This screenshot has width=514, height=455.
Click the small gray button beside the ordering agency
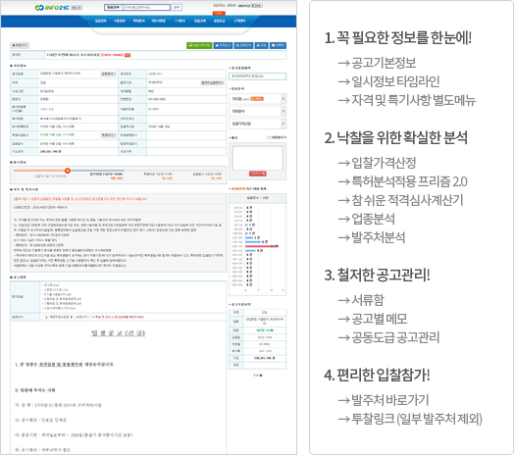tap(213, 83)
